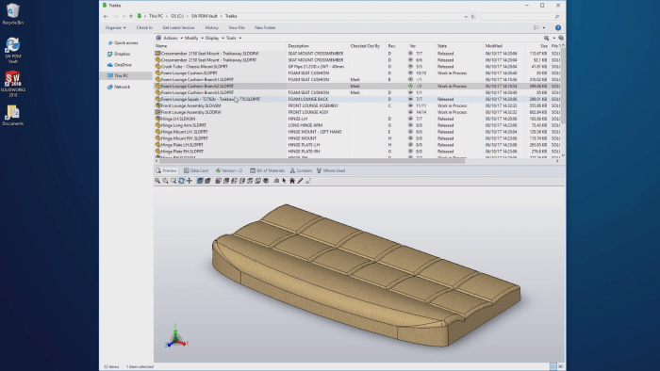Switch to Shaded display without edges
660x371 pixels.
207,181
